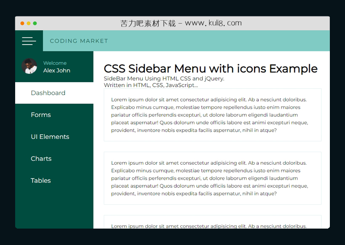Select the first Lorem ipsum content card

point(212,115)
